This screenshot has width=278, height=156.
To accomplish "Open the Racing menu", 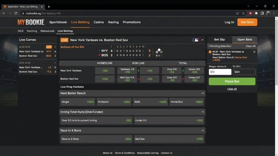I will [113, 22].
